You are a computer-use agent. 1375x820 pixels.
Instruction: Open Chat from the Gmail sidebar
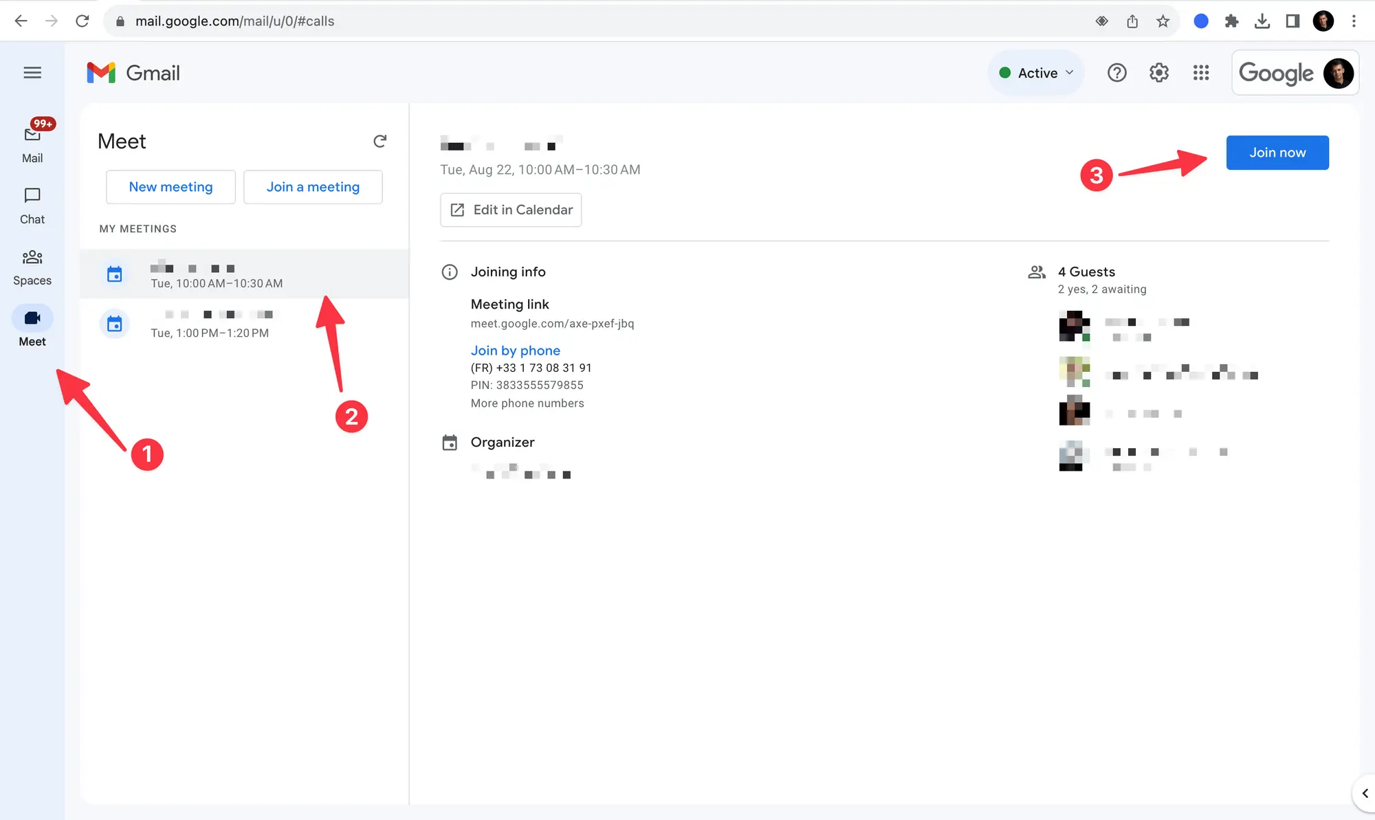[32, 203]
